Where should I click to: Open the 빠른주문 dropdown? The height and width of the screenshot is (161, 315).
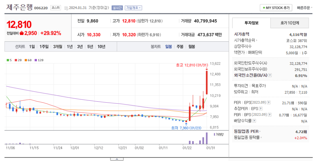305,8
